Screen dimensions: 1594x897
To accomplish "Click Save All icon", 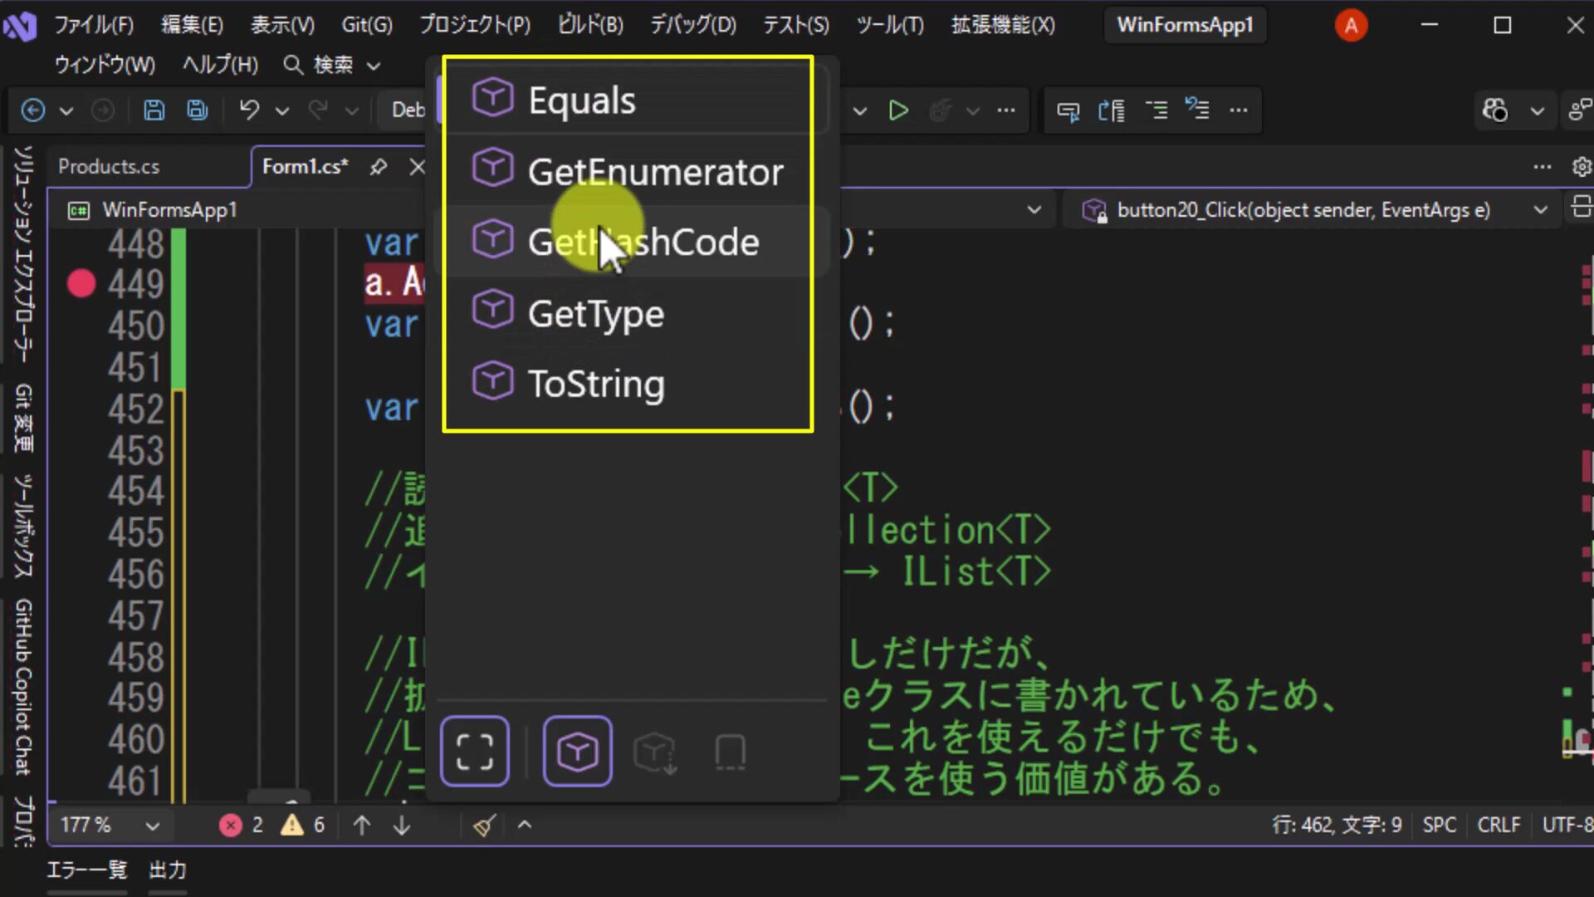I will 198,110.
